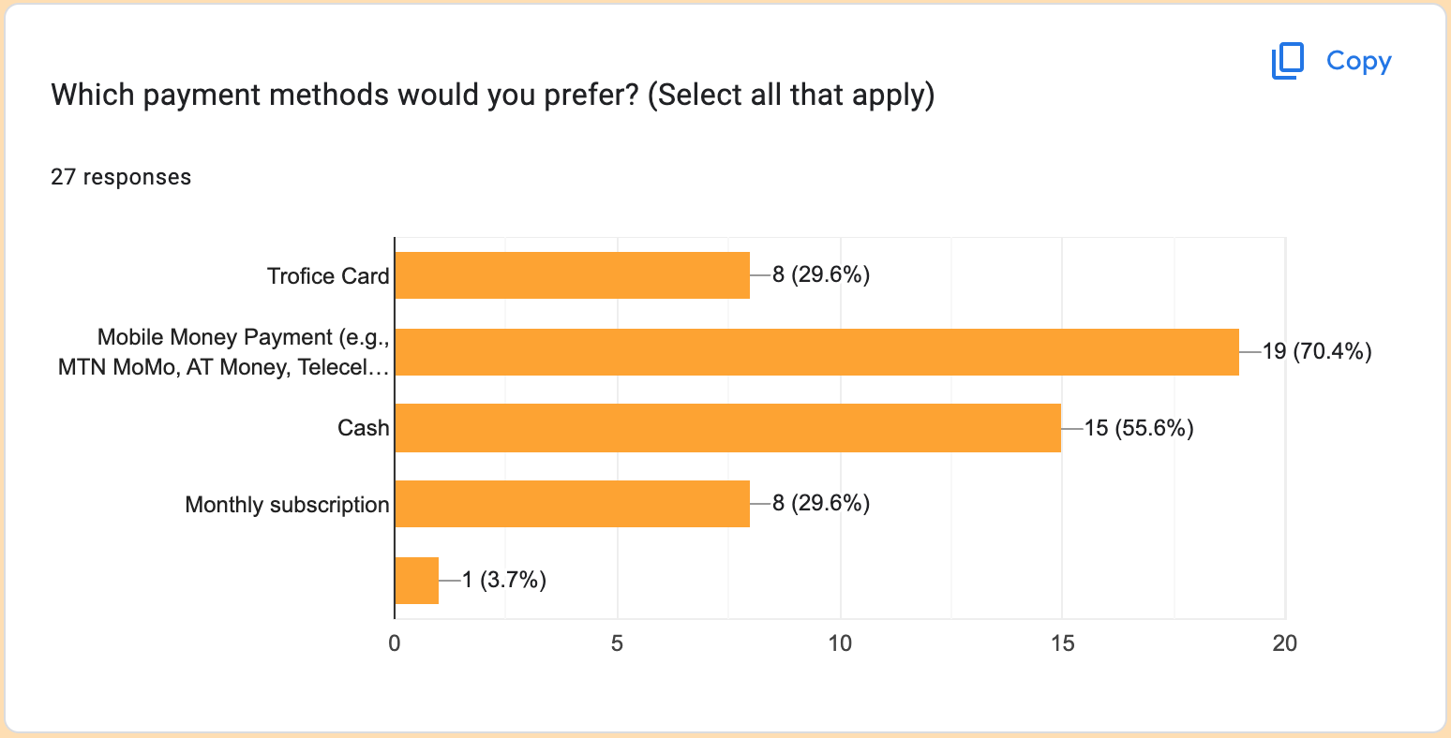Select the 15 (55.6%) value label
Screen dimensions: 1451x738
coord(1139,428)
